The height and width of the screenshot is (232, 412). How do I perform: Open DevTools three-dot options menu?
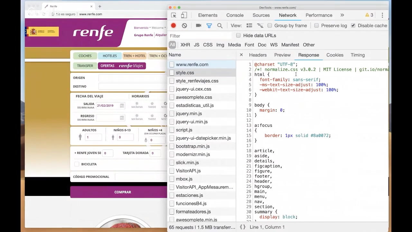(x=382, y=15)
